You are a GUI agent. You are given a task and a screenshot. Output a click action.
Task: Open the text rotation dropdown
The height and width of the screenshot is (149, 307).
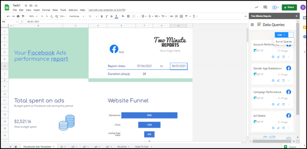[x=164, y=16]
